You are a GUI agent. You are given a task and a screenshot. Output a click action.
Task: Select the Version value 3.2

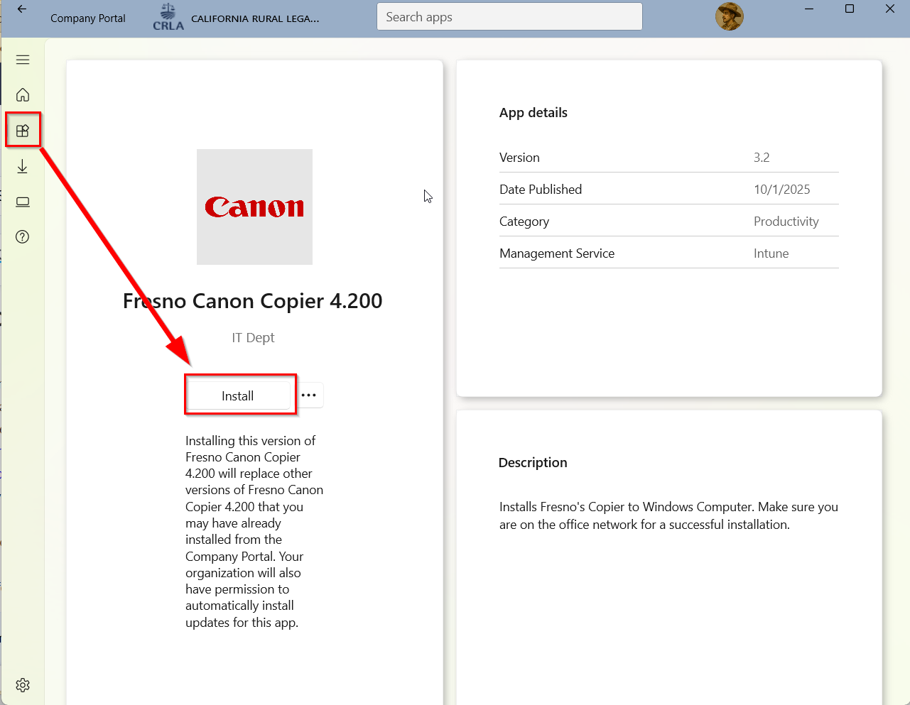pyautogui.click(x=762, y=158)
